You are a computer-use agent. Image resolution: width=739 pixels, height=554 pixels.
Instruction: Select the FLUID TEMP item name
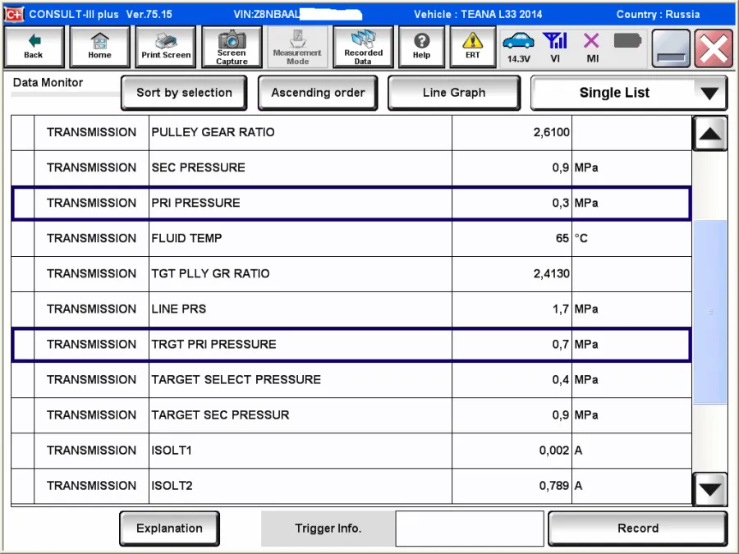[x=186, y=238]
